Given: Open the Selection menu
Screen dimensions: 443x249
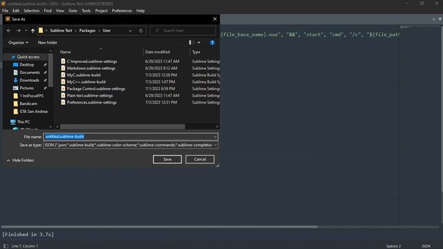Looking at the screenshot, I should pyautogui.click(x=31, y=11).
